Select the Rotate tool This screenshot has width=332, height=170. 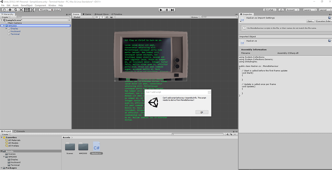[15, 10]
